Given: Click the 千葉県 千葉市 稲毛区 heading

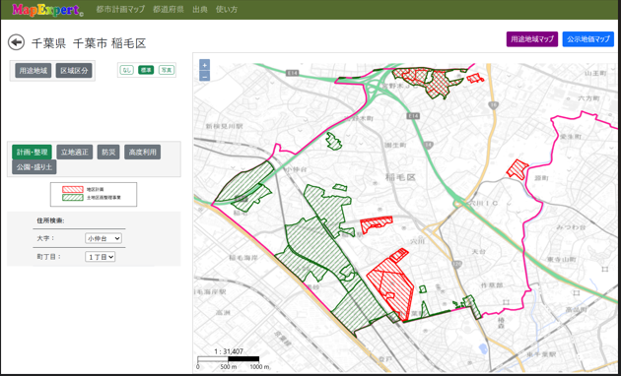Looking at the screenshot, I should 89,43.
